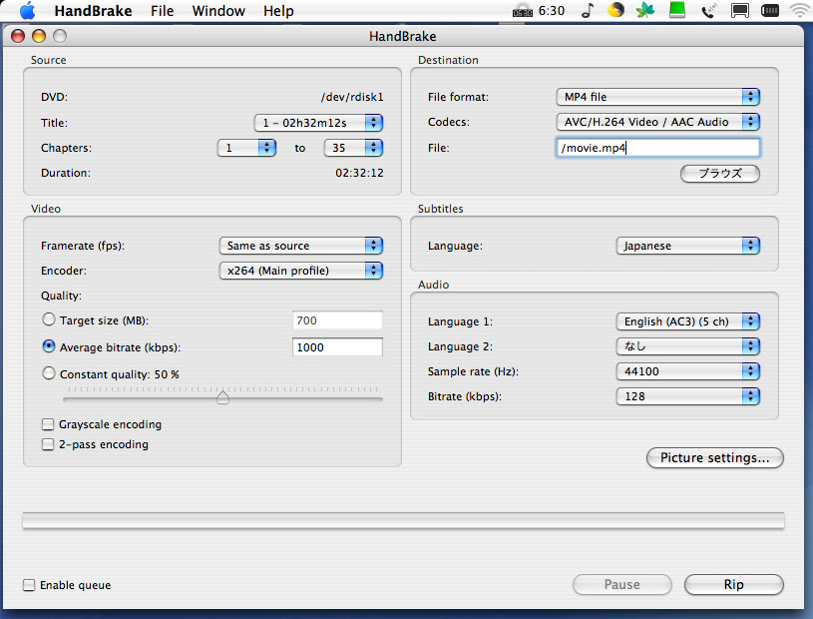This screenshot has height=619, width=813.
Task: Open Picture settings dialog
Action: pyautogui.click(x=715, y=458)
